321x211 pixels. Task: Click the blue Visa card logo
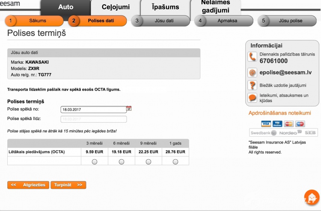[x=266, y=124]
